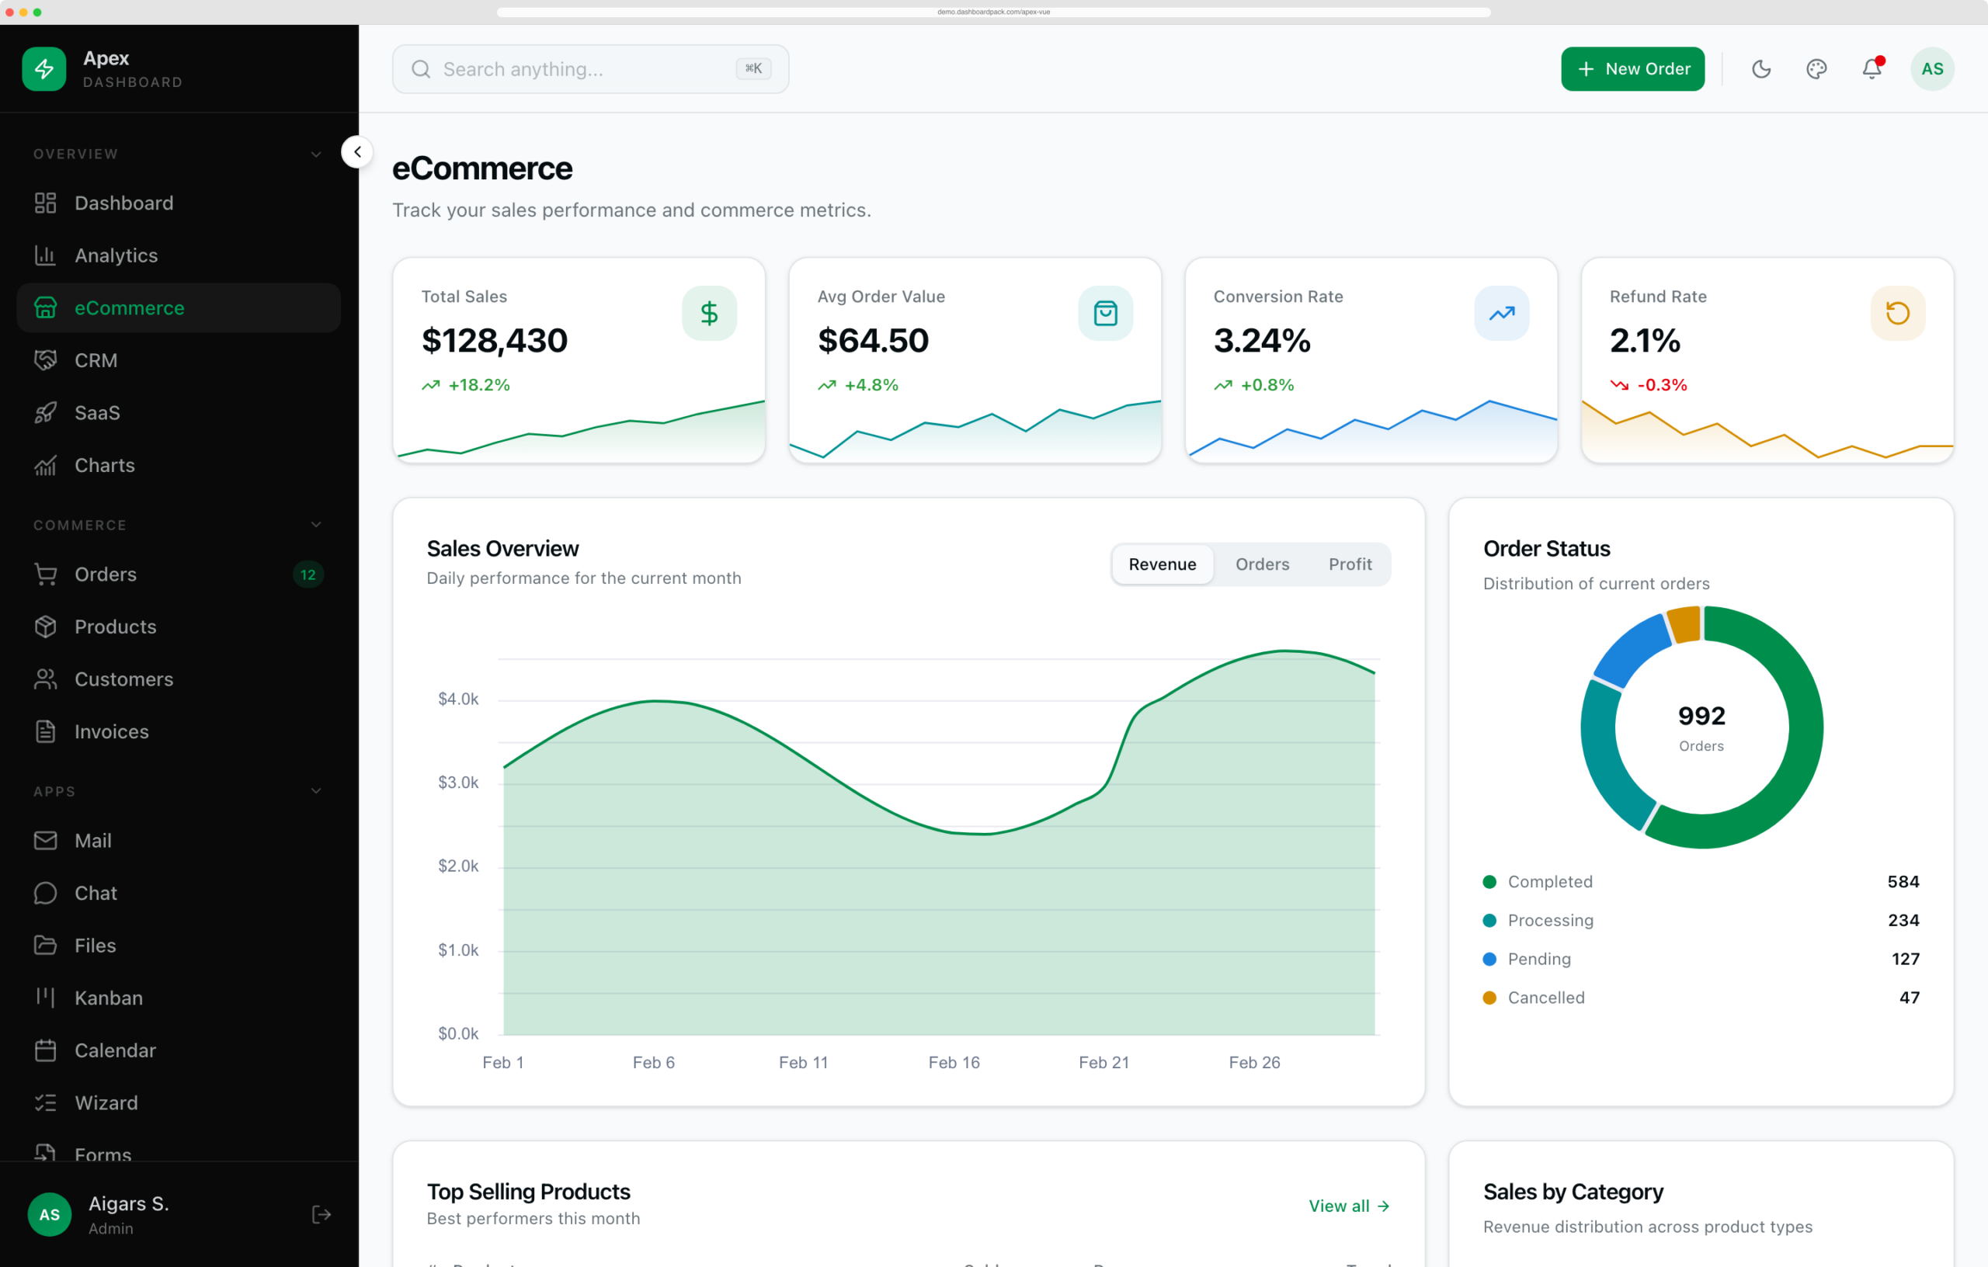The height and width of the screenshot is (1267, 1988).
Task: Select the eCommerce store icon in sidebar
Action: click(x=45, y=308)
